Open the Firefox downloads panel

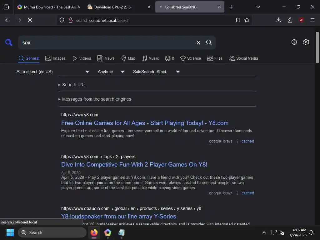[x=278, y=20]
